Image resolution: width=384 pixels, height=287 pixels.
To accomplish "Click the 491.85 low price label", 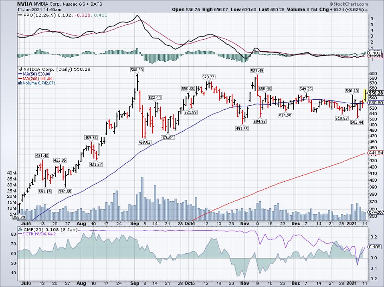I will [x=242, y=128].
